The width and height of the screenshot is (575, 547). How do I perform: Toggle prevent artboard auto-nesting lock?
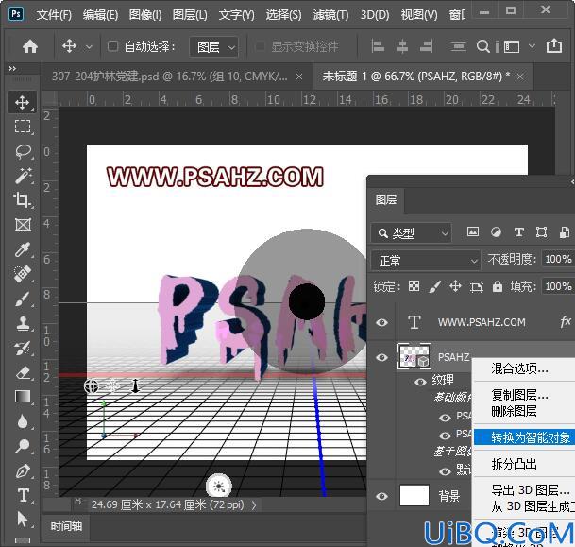(477, 286)
